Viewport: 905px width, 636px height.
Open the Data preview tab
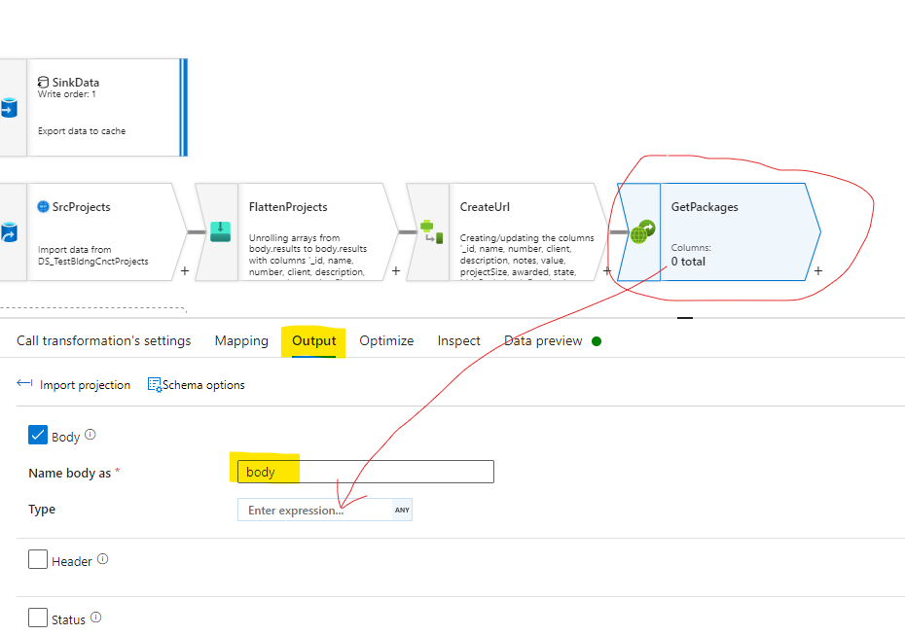click(x=543, y=340)
